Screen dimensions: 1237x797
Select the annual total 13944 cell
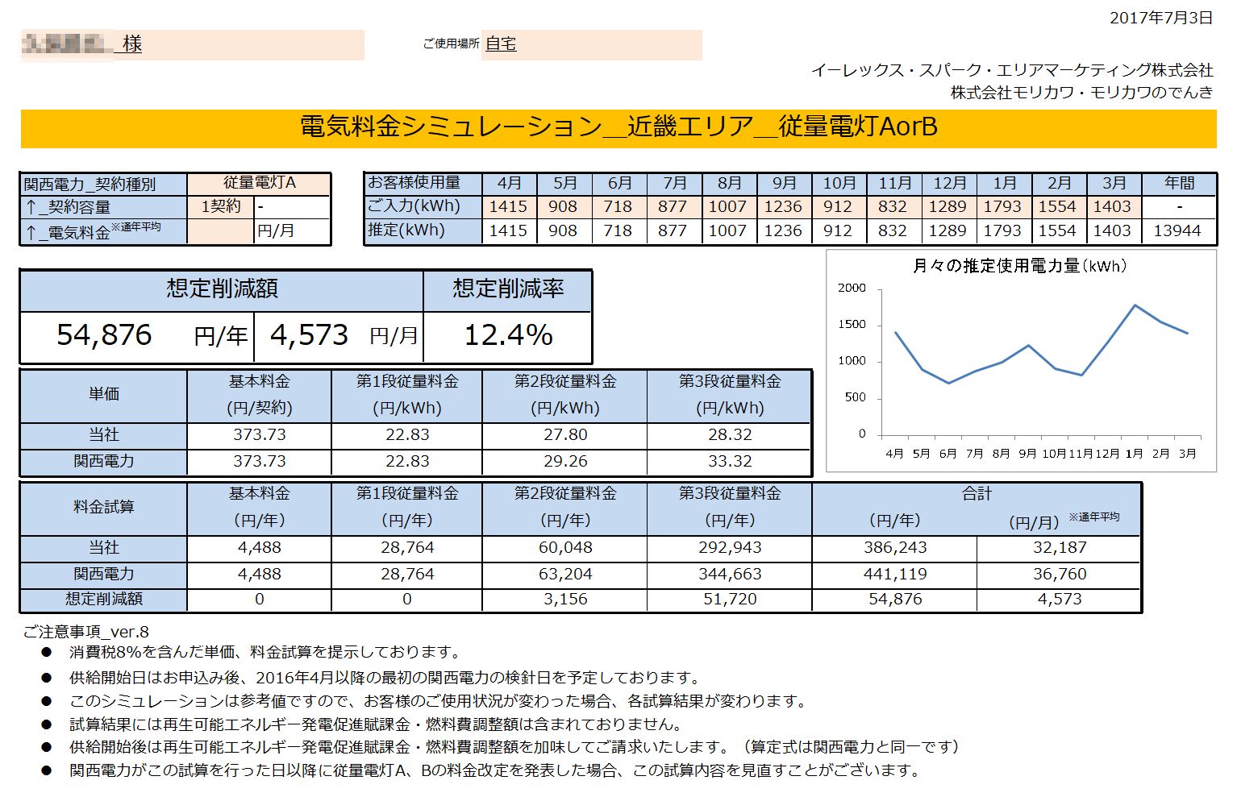[1178, 230]
